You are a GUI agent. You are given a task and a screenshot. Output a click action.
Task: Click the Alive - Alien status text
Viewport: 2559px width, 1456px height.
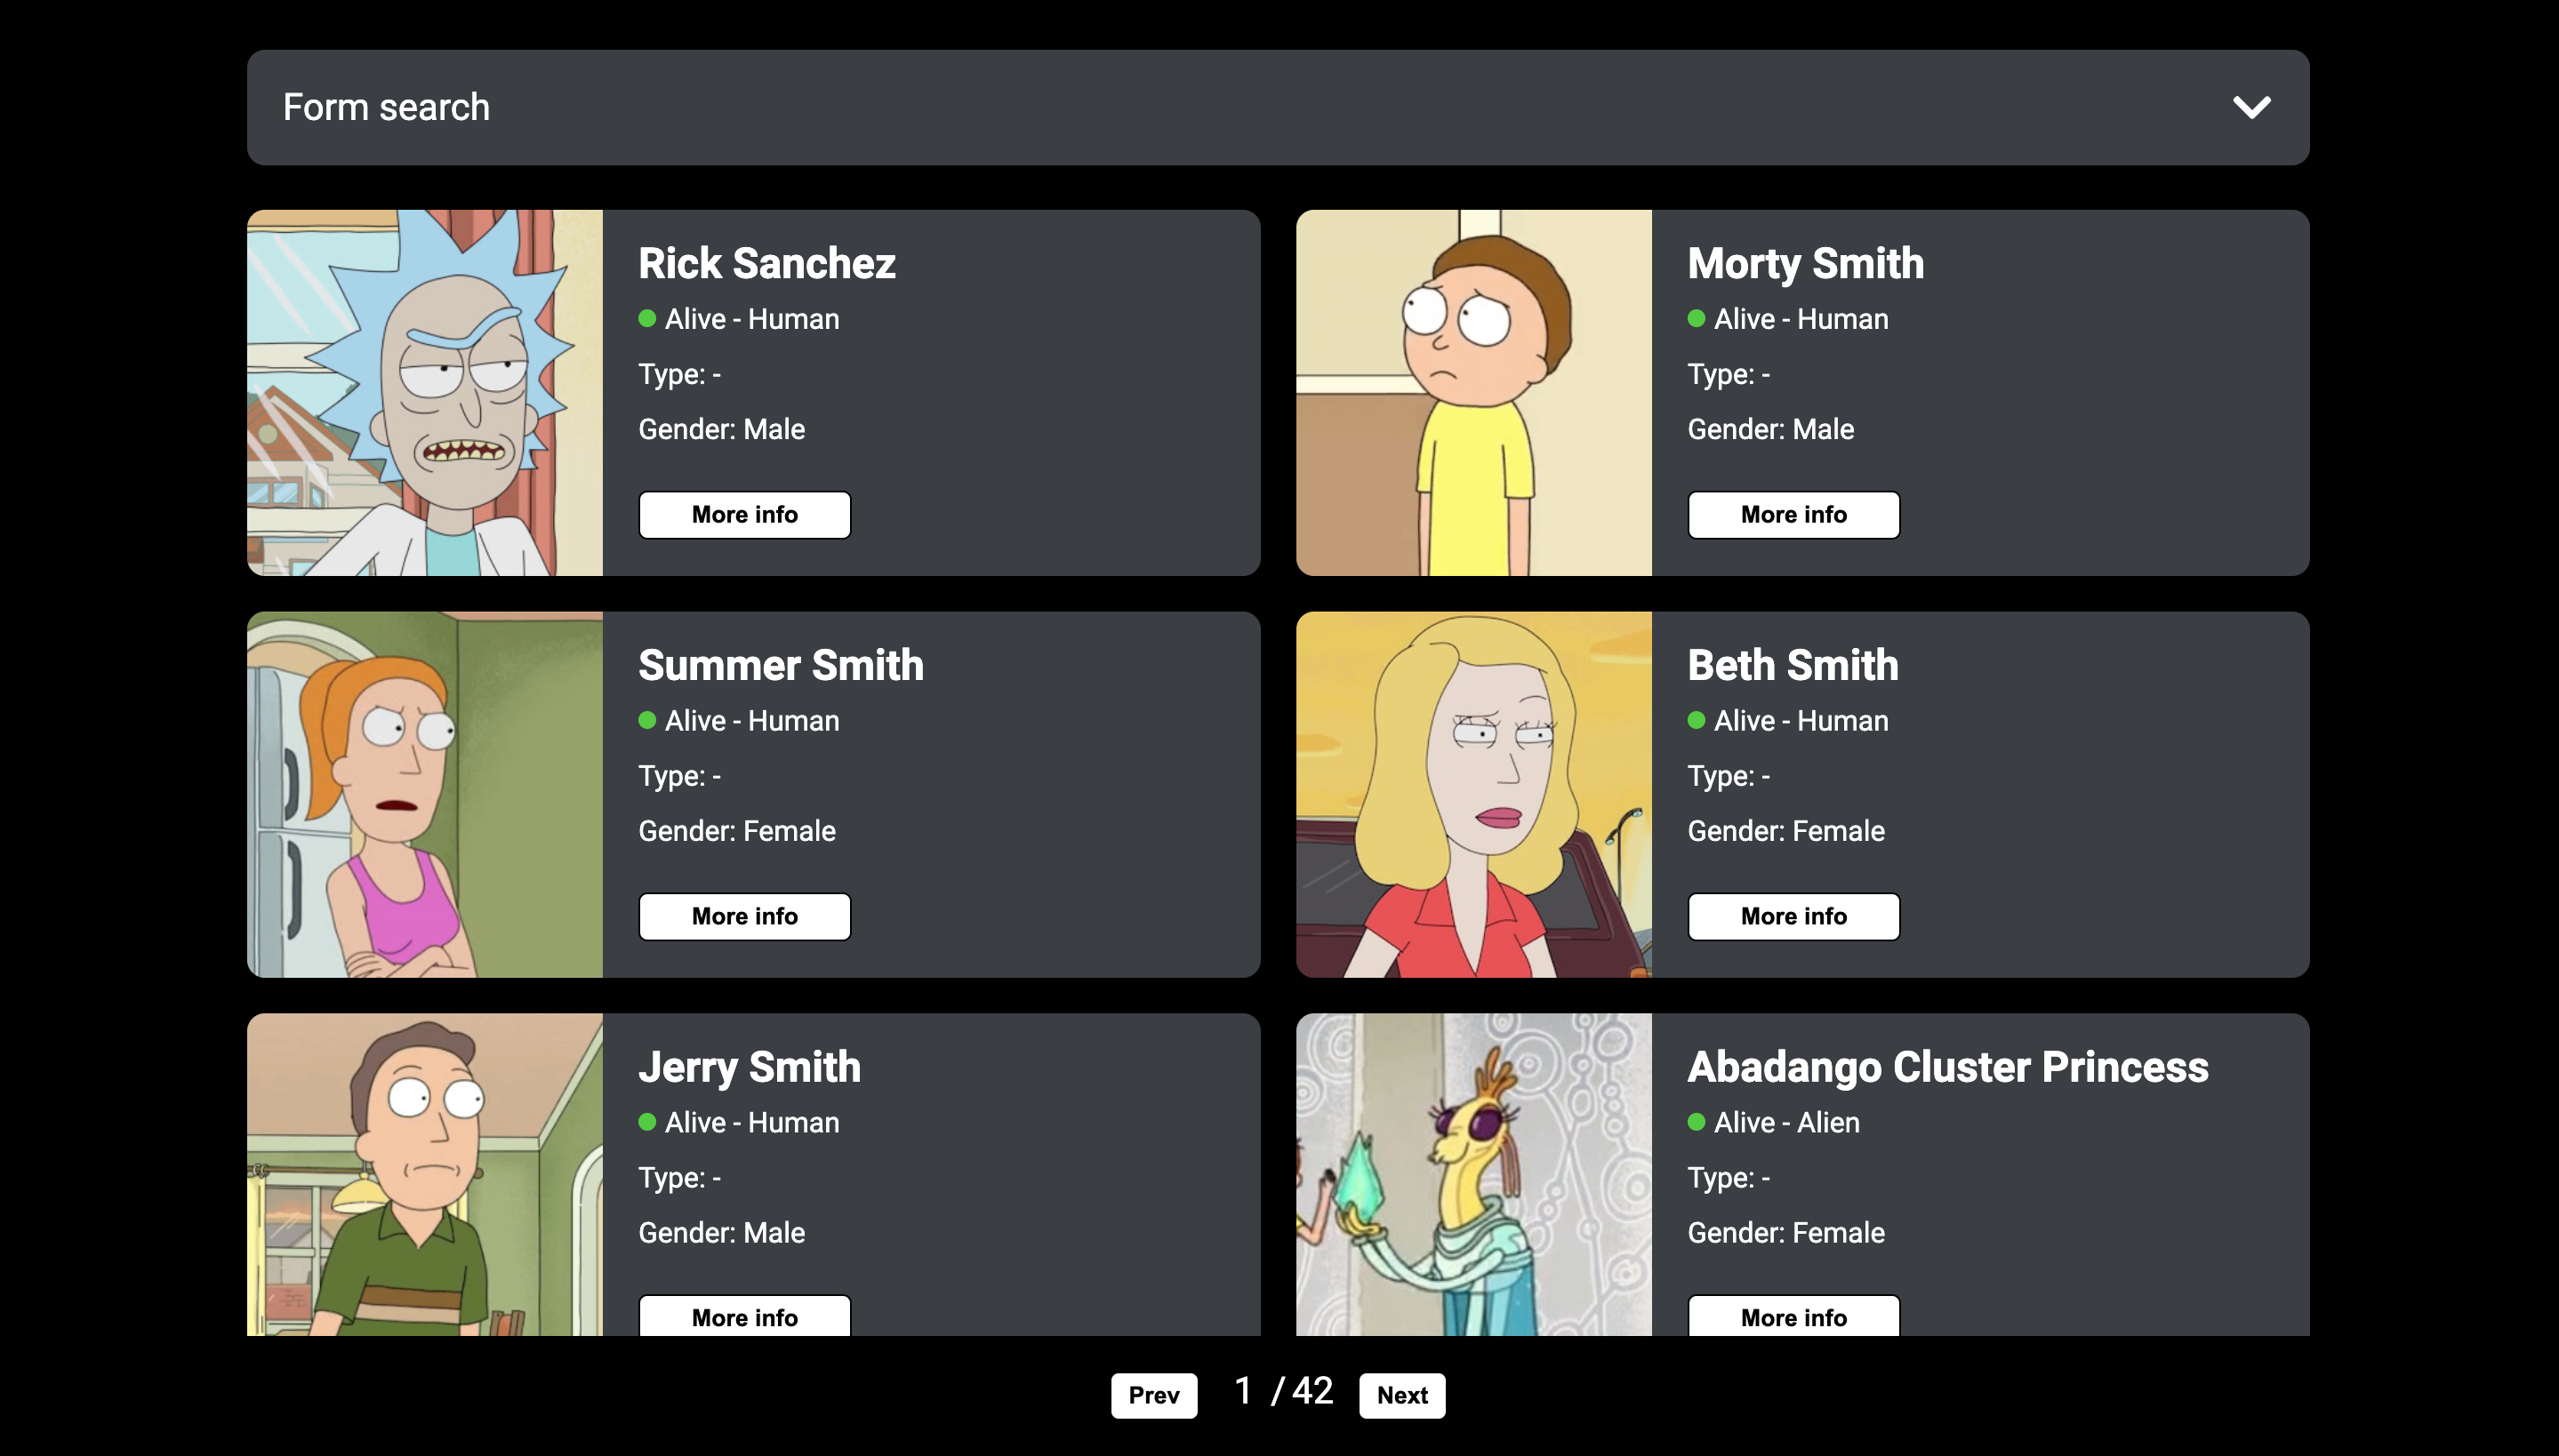tap(1787, 1123)
